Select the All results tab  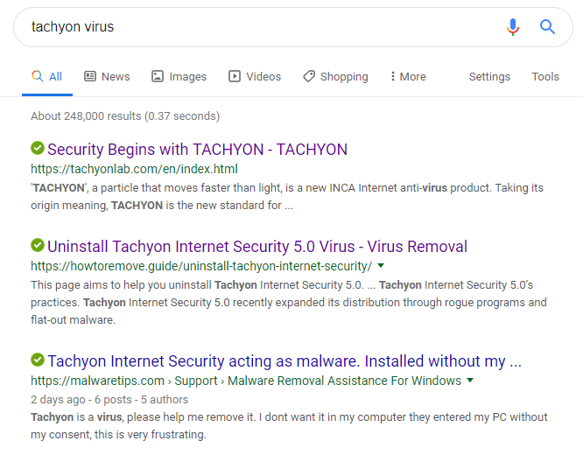click(47, 77)
